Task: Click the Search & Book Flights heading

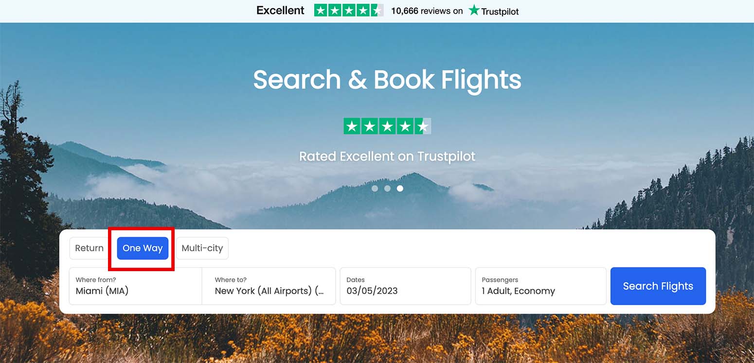Action: (387, 80)
